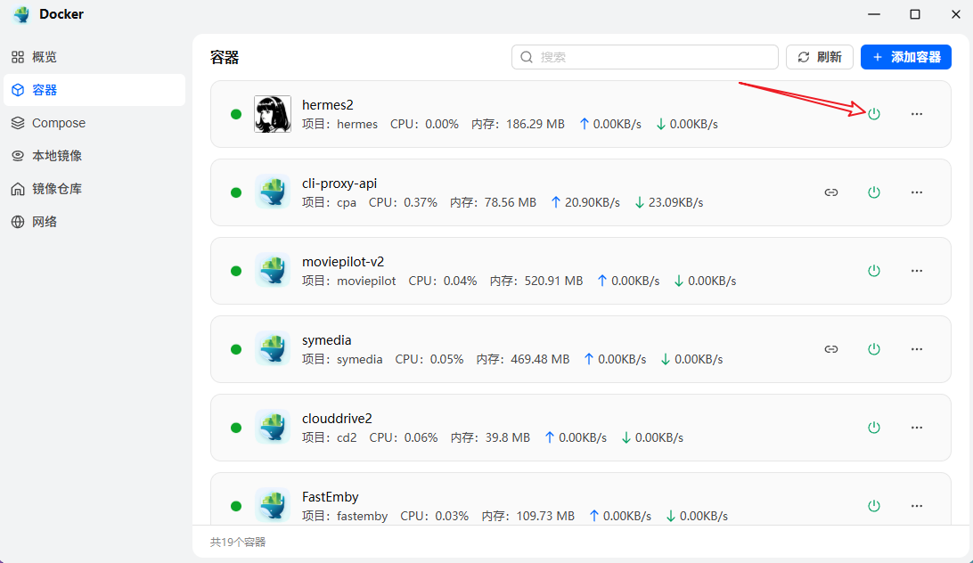Click the download 23.09KB/s value

(669, 202)
